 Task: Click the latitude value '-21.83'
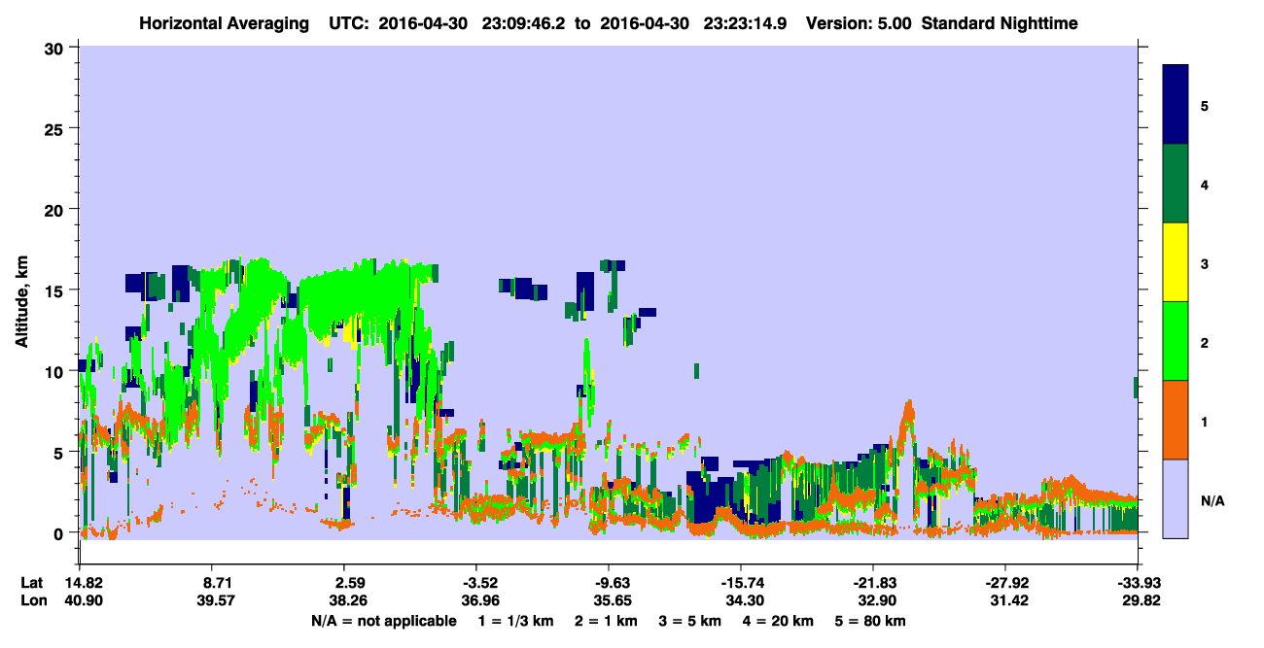pyautogui.click(x=873, y=583)
